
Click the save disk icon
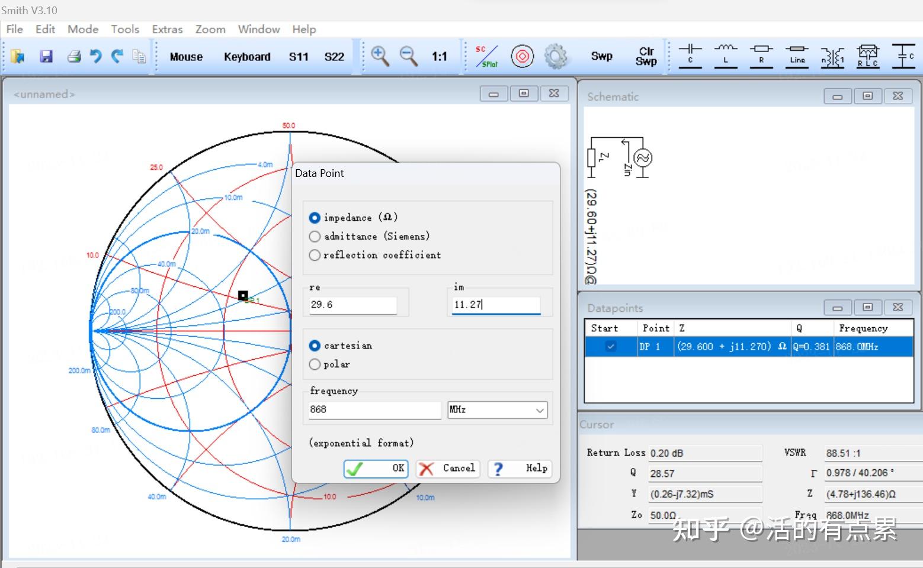coord(46,56)
